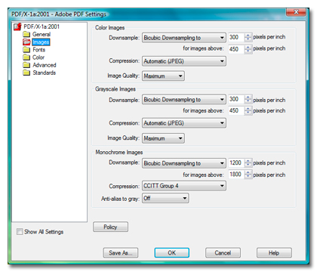
Task: Open Grayscale Images Image Quality dropdown
Action: point(163,138)
